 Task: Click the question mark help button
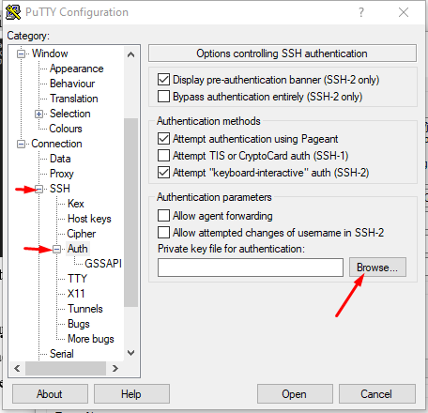[x=361, y=12]
